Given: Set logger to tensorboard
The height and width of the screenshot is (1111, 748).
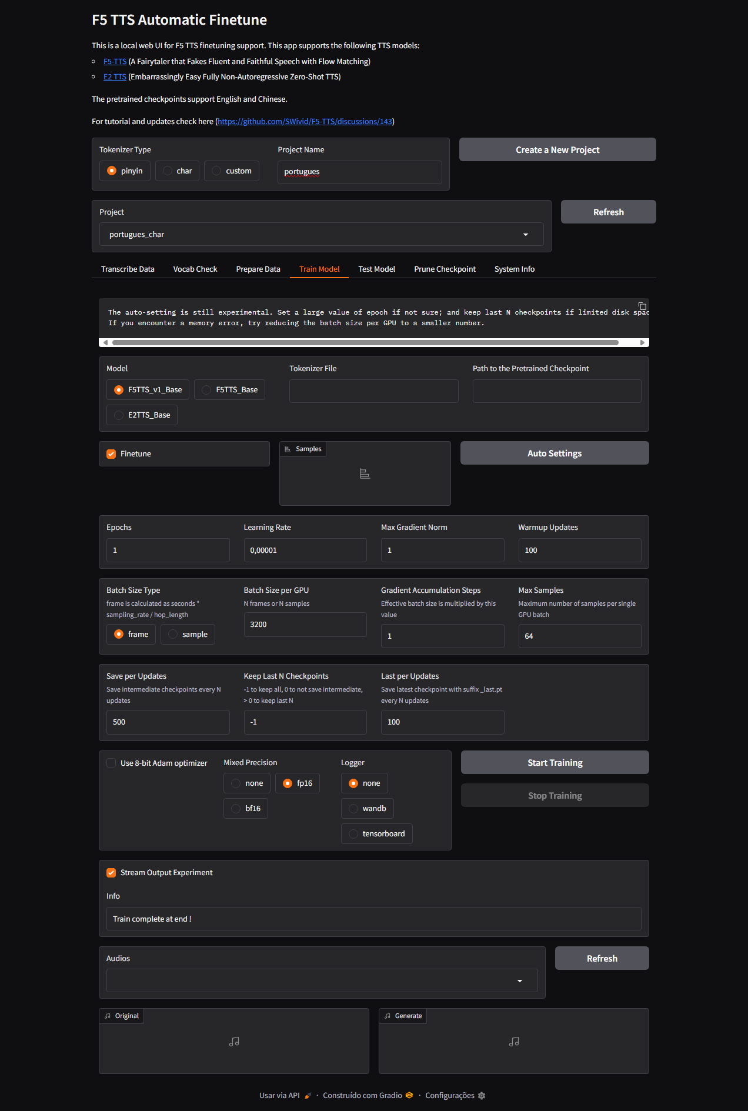Looking at the screenshot, I should pyautogui.click(x=377, y=833).
